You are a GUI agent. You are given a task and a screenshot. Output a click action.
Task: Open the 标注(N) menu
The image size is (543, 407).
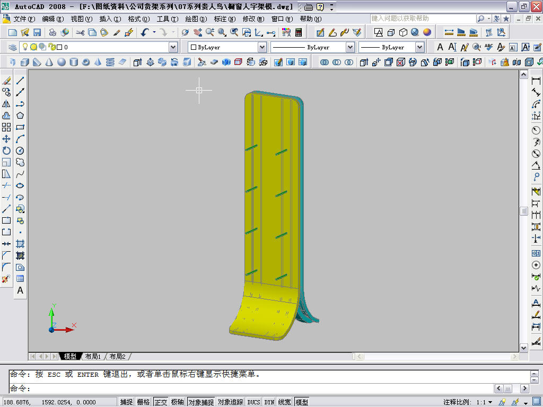225,19
